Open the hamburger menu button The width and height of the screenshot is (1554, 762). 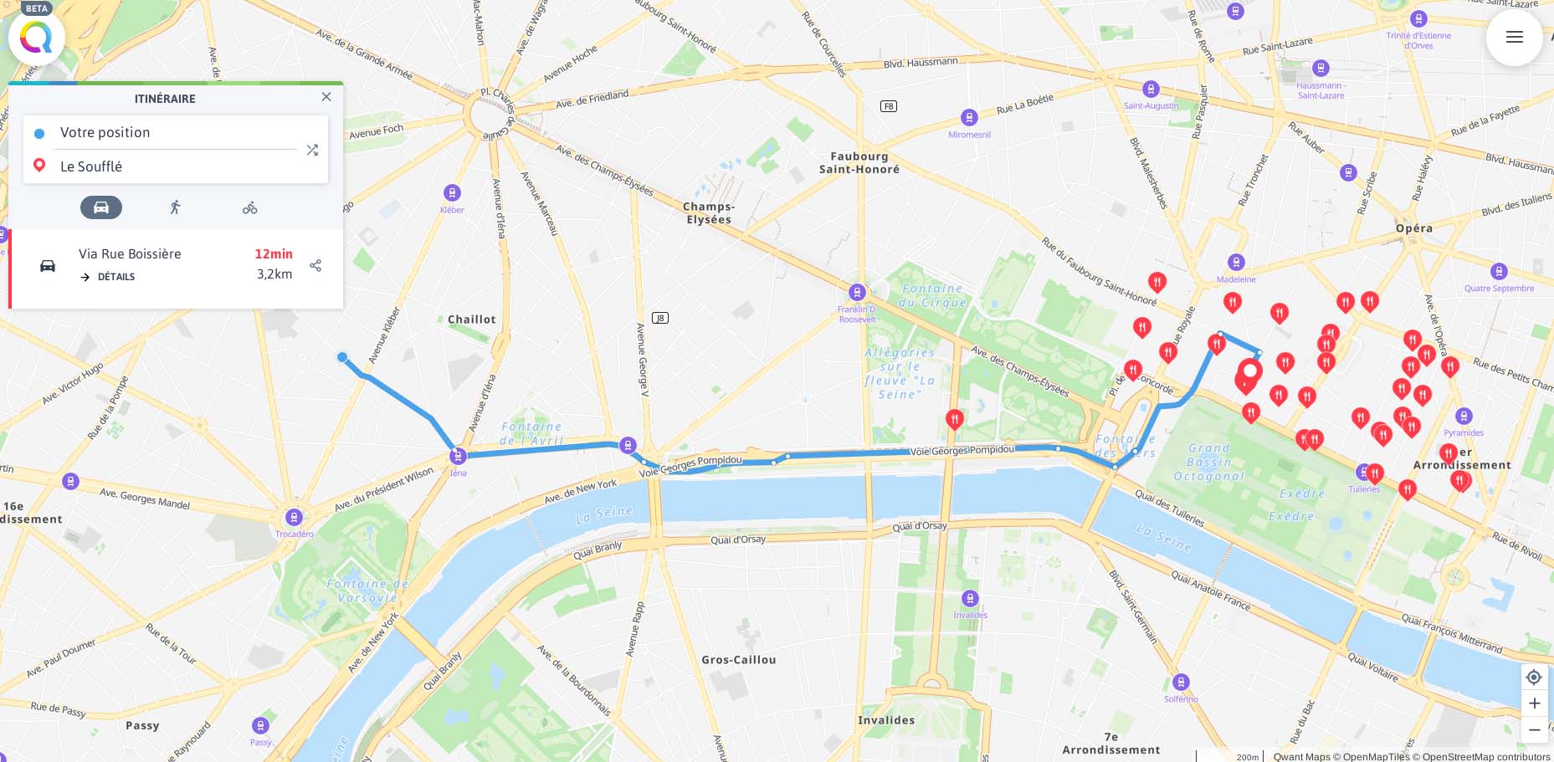[1514, 37]
